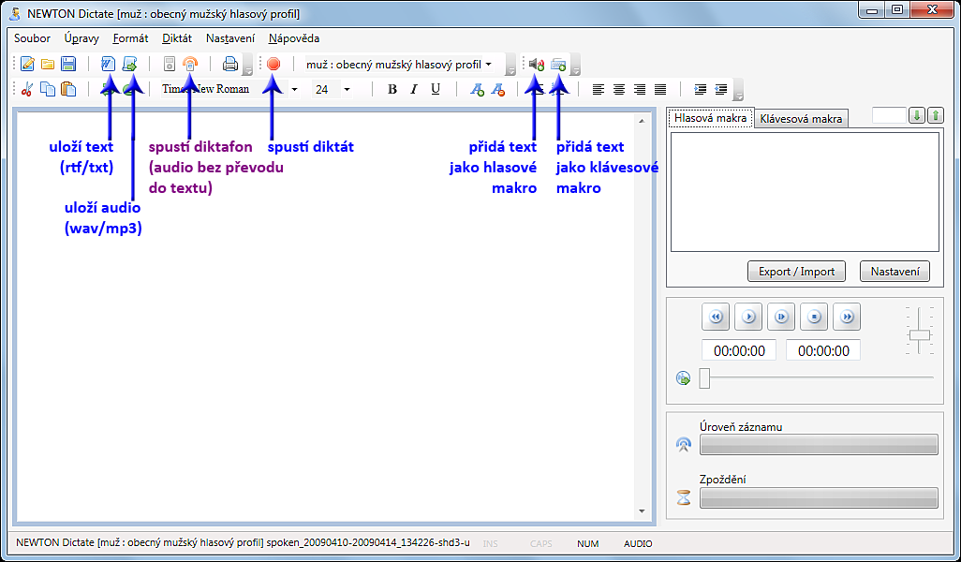The width and height of the screenshot is (961, 562).
Task: Switch to the Klávesová makra tab
Action: [801, 119]
